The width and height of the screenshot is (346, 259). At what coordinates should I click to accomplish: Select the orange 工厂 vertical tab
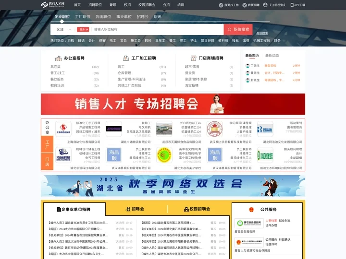pyautogui.click(x=47, y=144)
